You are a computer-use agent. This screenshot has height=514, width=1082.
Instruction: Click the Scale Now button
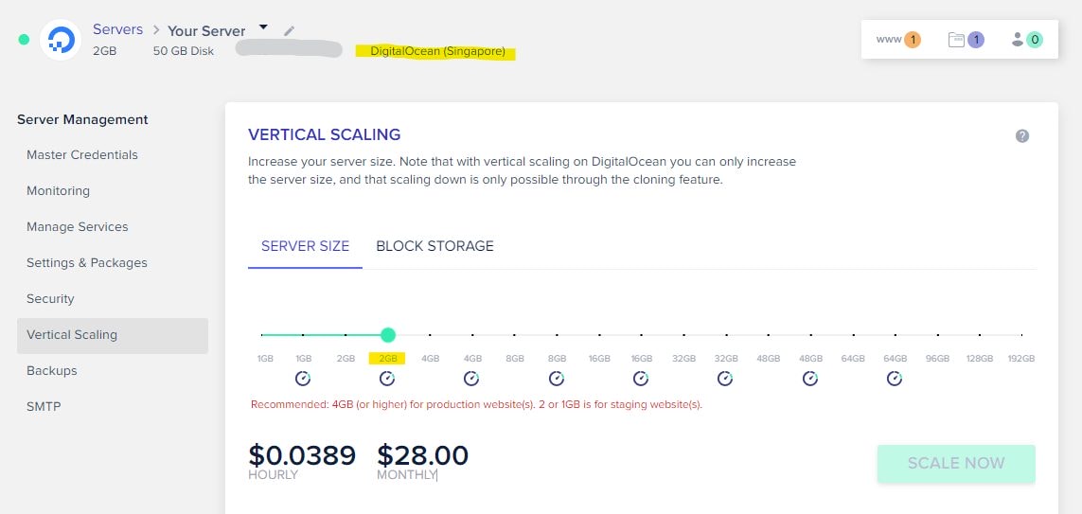point(956,463)
